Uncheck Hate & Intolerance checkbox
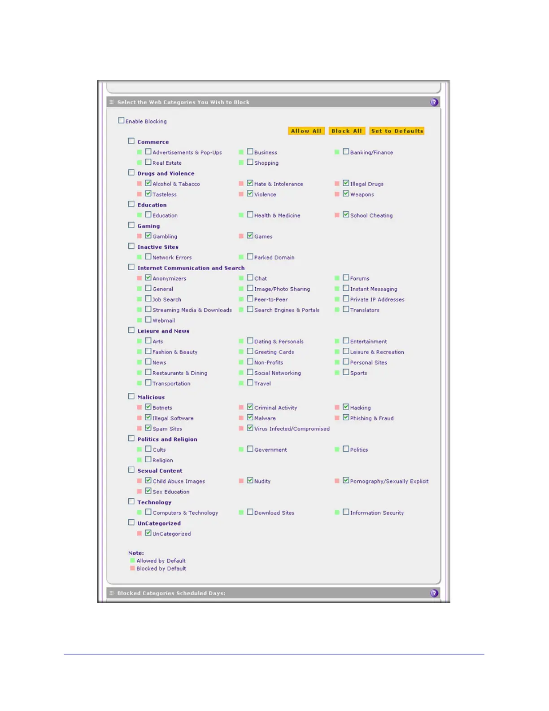The width and height of the screenshot is (549, 711). (250, 183)
